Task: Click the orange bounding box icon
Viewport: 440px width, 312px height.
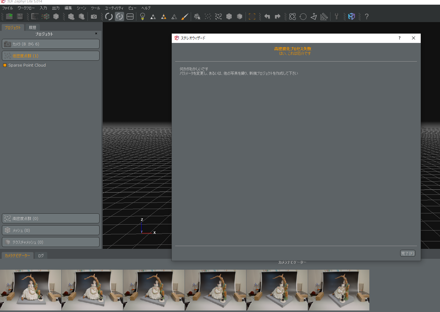Action: click(x=252, y=16)
